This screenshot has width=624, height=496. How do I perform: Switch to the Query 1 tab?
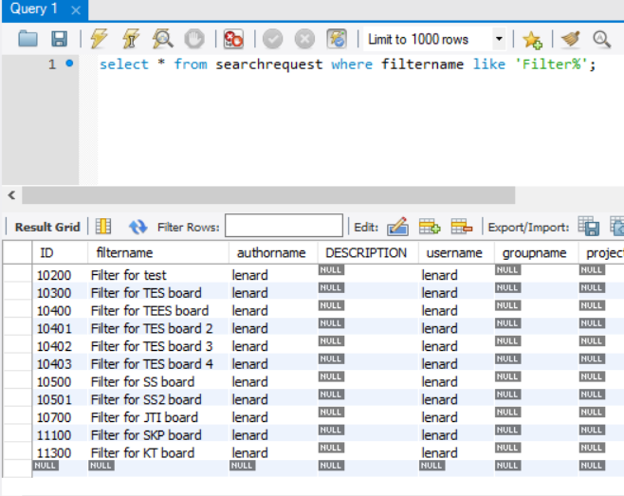(34, 9)
